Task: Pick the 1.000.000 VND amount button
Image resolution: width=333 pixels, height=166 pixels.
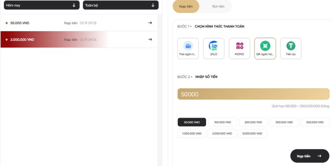Action: click(x=192, y=134)
